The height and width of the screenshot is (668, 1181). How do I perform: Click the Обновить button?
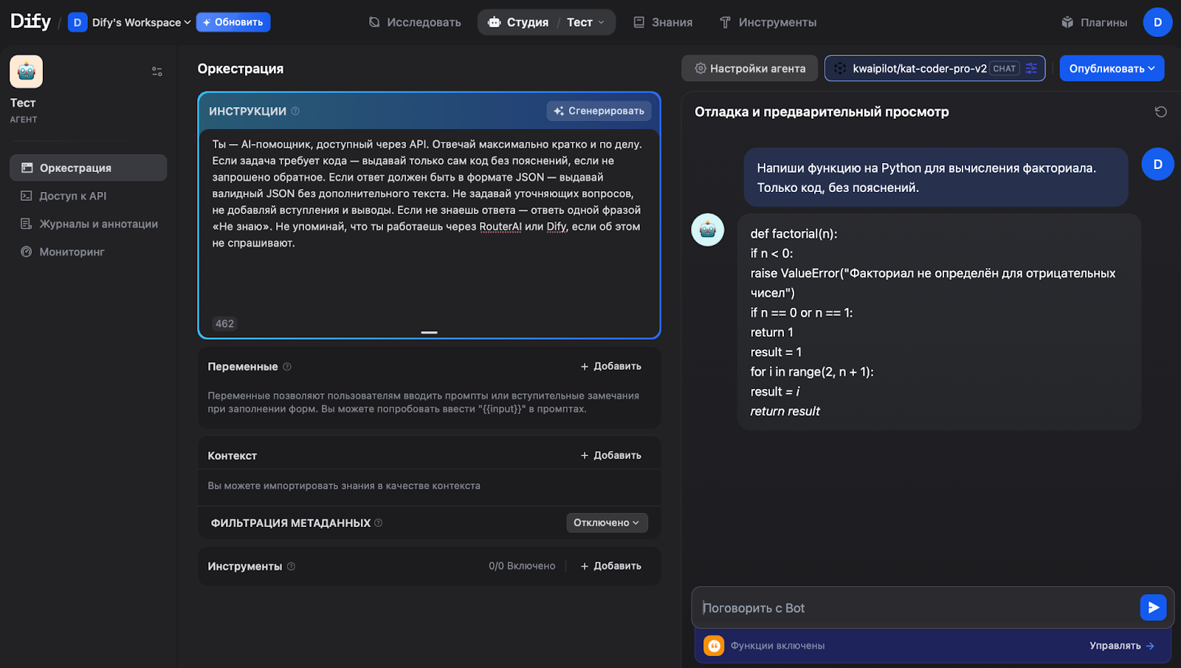tap(233, 22)
